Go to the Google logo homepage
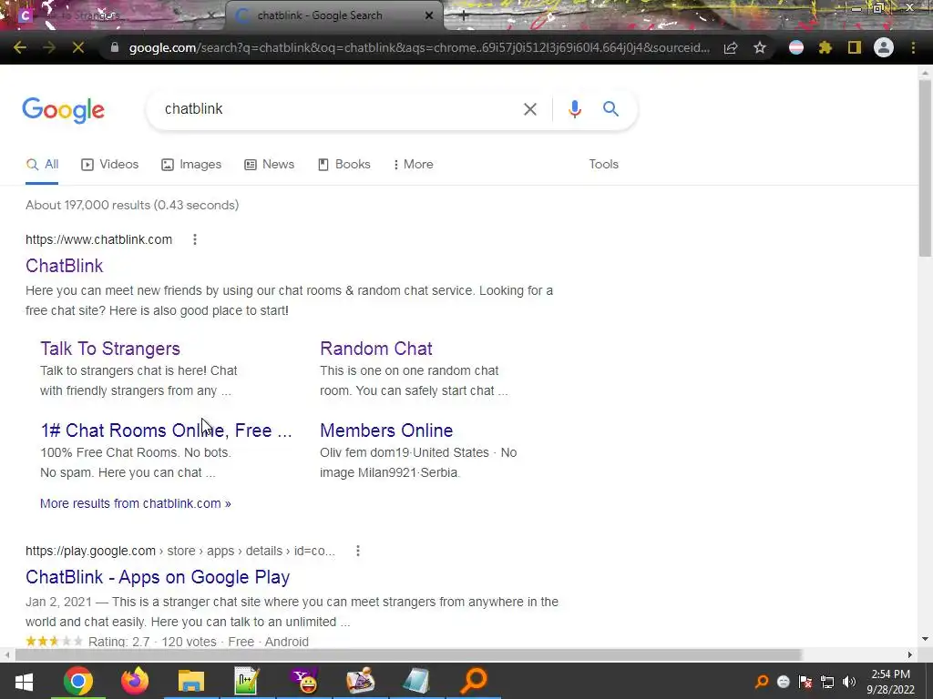Image resolution: width=933 pixels, height=699 pixels. [64, 110]
